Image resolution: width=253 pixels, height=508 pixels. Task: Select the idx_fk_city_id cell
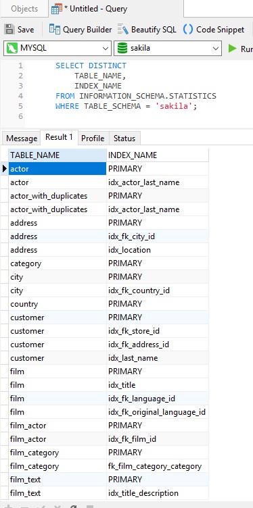[x=158, y=236]
